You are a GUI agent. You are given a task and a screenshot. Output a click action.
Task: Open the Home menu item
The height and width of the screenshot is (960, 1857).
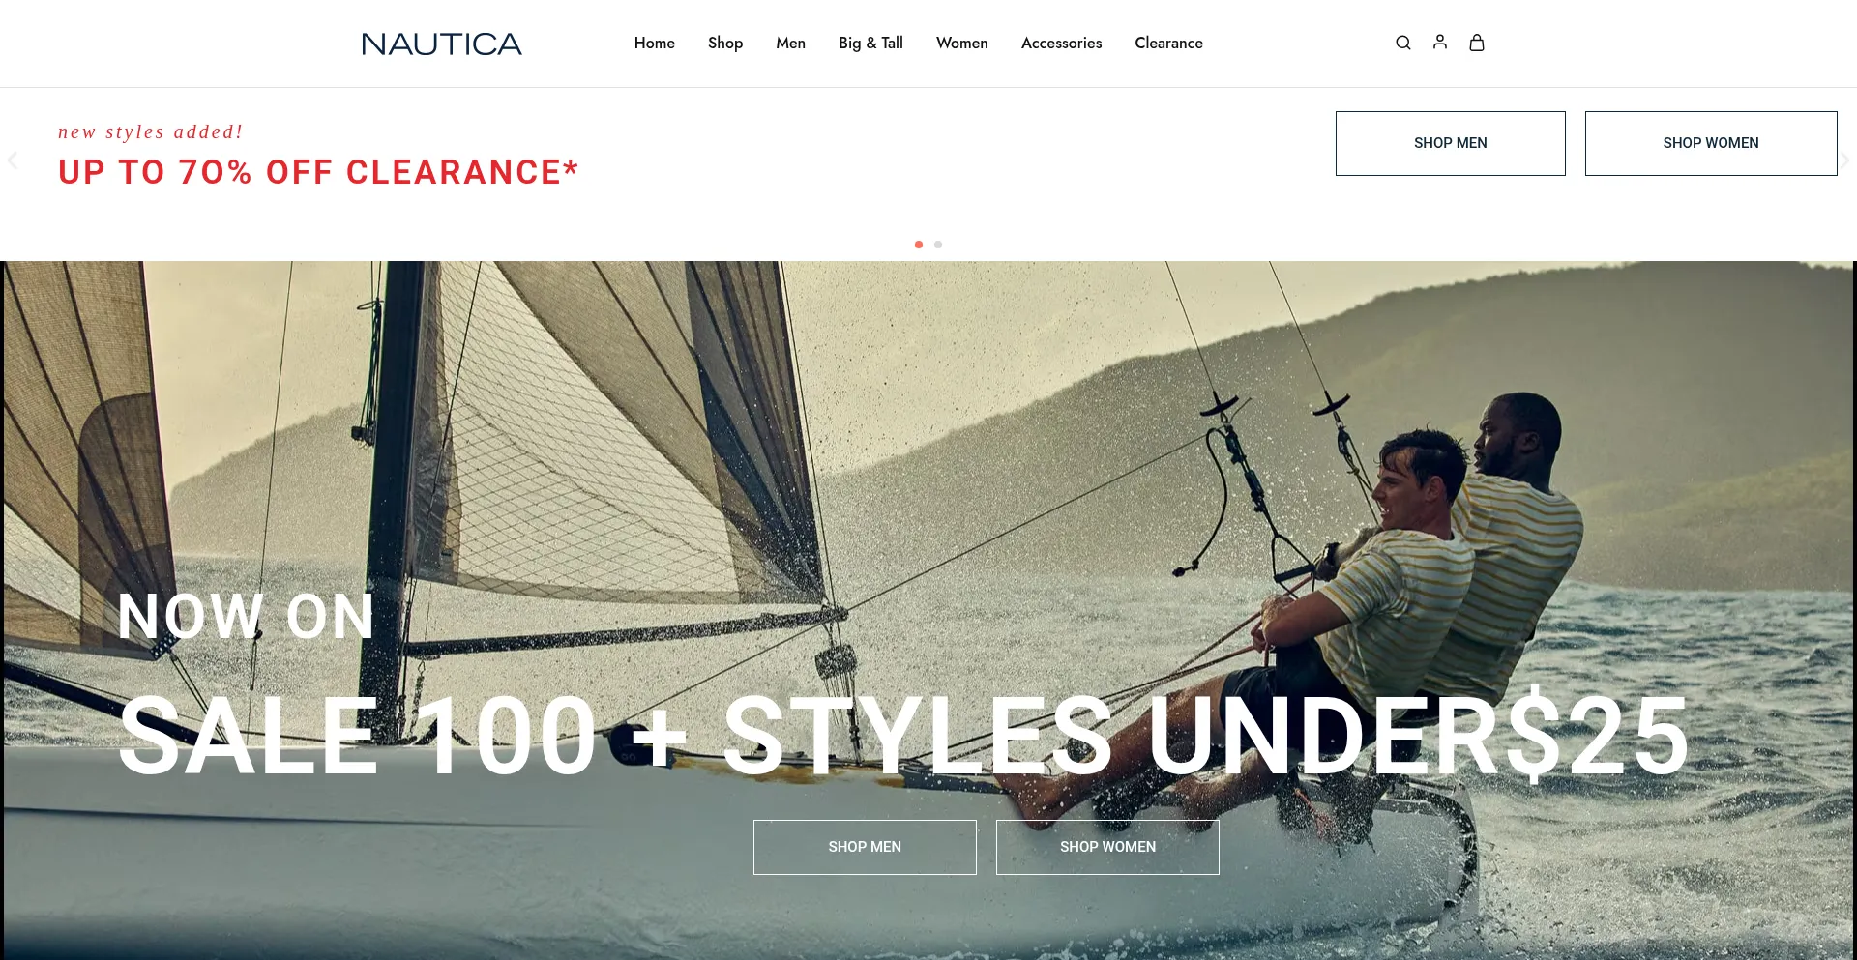[x=655, y=43]
